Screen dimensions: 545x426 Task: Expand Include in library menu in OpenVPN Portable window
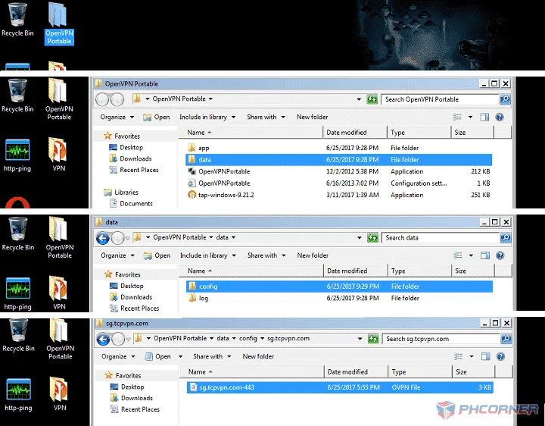(207, 117)
